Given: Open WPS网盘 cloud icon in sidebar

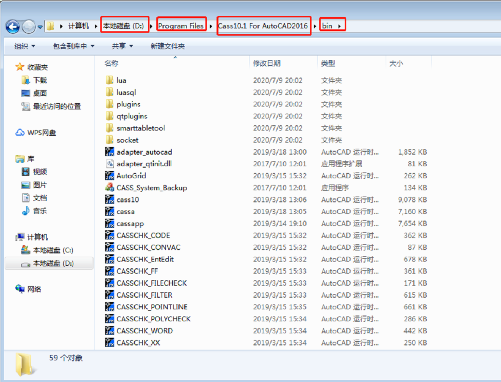Looking at the screenshot, I should coord(20,132).
